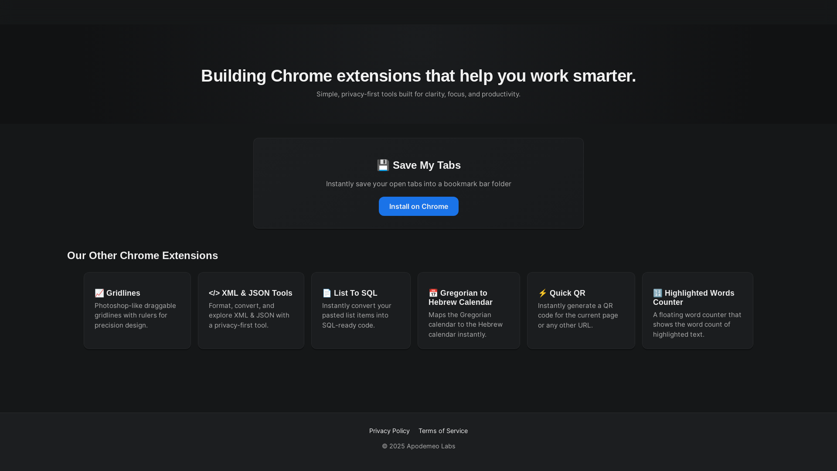The height and width of the screenshot is (471, 837).
Task: Click the floppy disk icon beside Save My Tabs
Action: click(383, 165)
